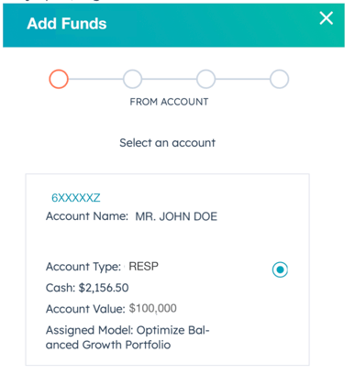Click the Add Funds header title

tap(67, 24)
